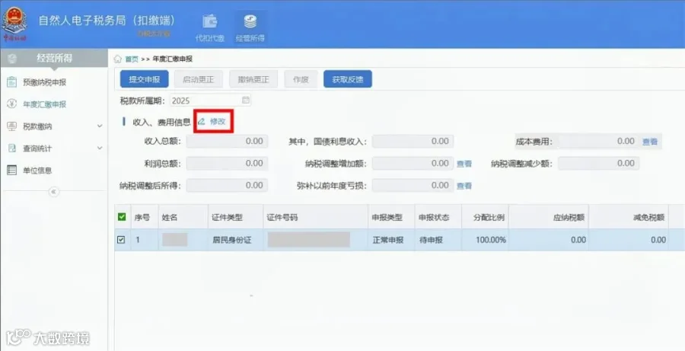Click the 税款所属期 year field showing 2025
The height and width of the screenshot is (351, 685).
point(211,101)
